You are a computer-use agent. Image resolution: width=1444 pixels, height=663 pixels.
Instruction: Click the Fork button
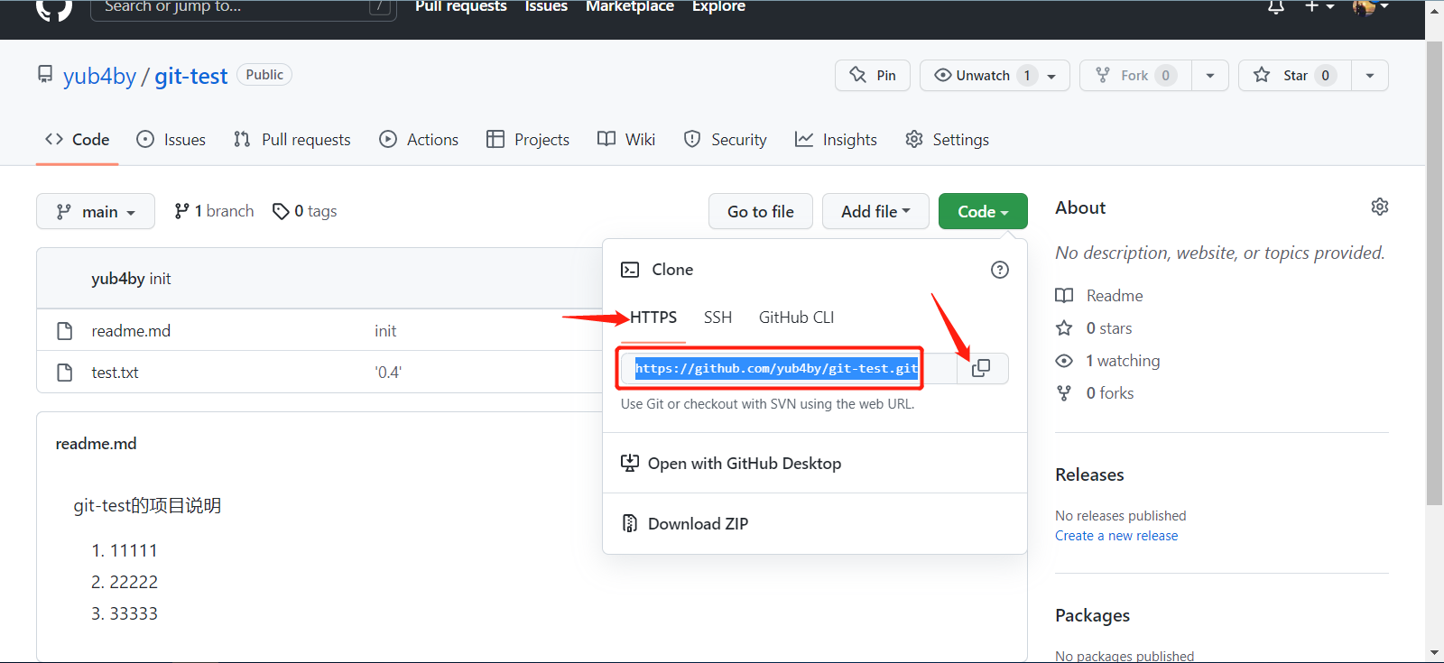tap(1135, 76)
